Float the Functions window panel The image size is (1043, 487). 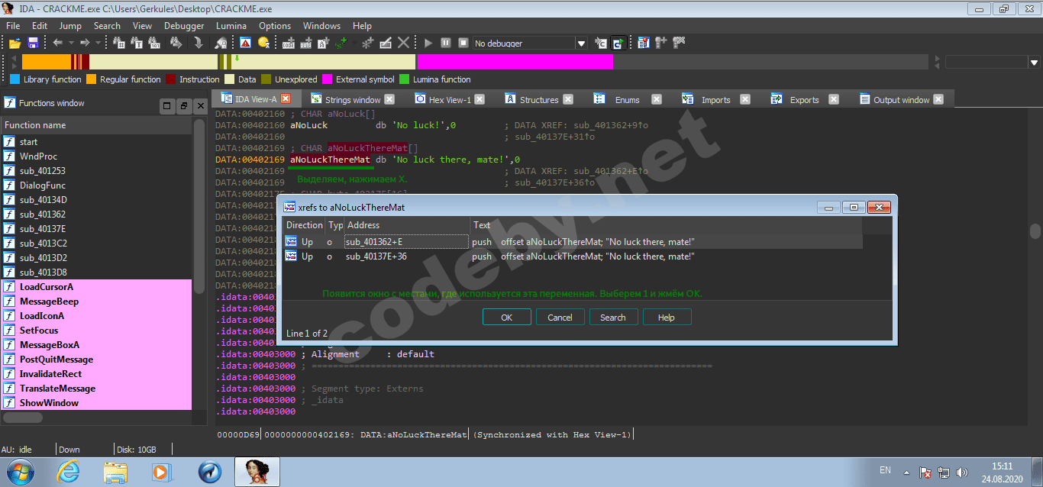tap(184, 106)
